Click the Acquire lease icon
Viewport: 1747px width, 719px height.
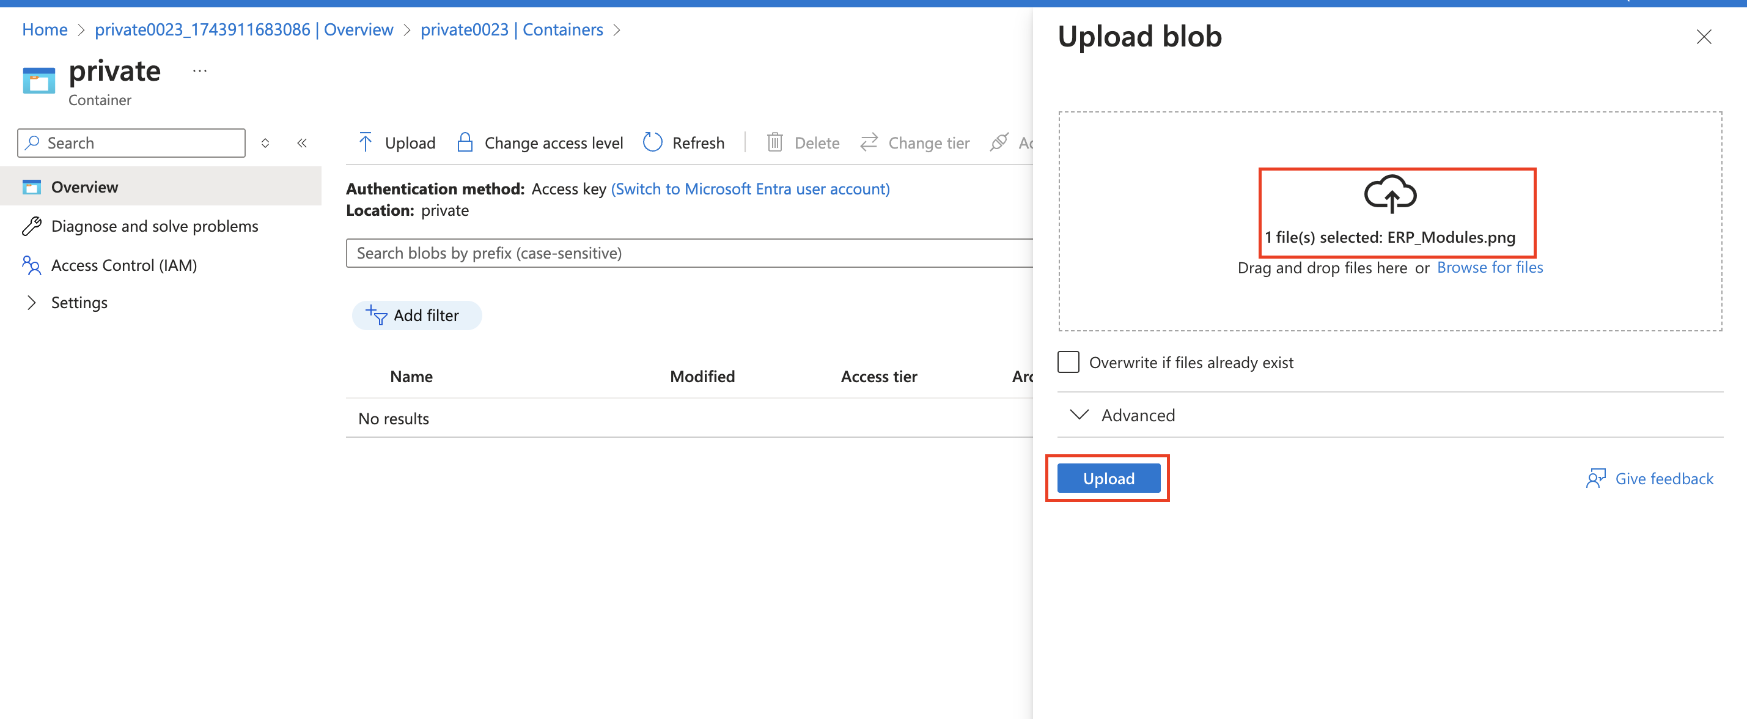tap(999, 142)
